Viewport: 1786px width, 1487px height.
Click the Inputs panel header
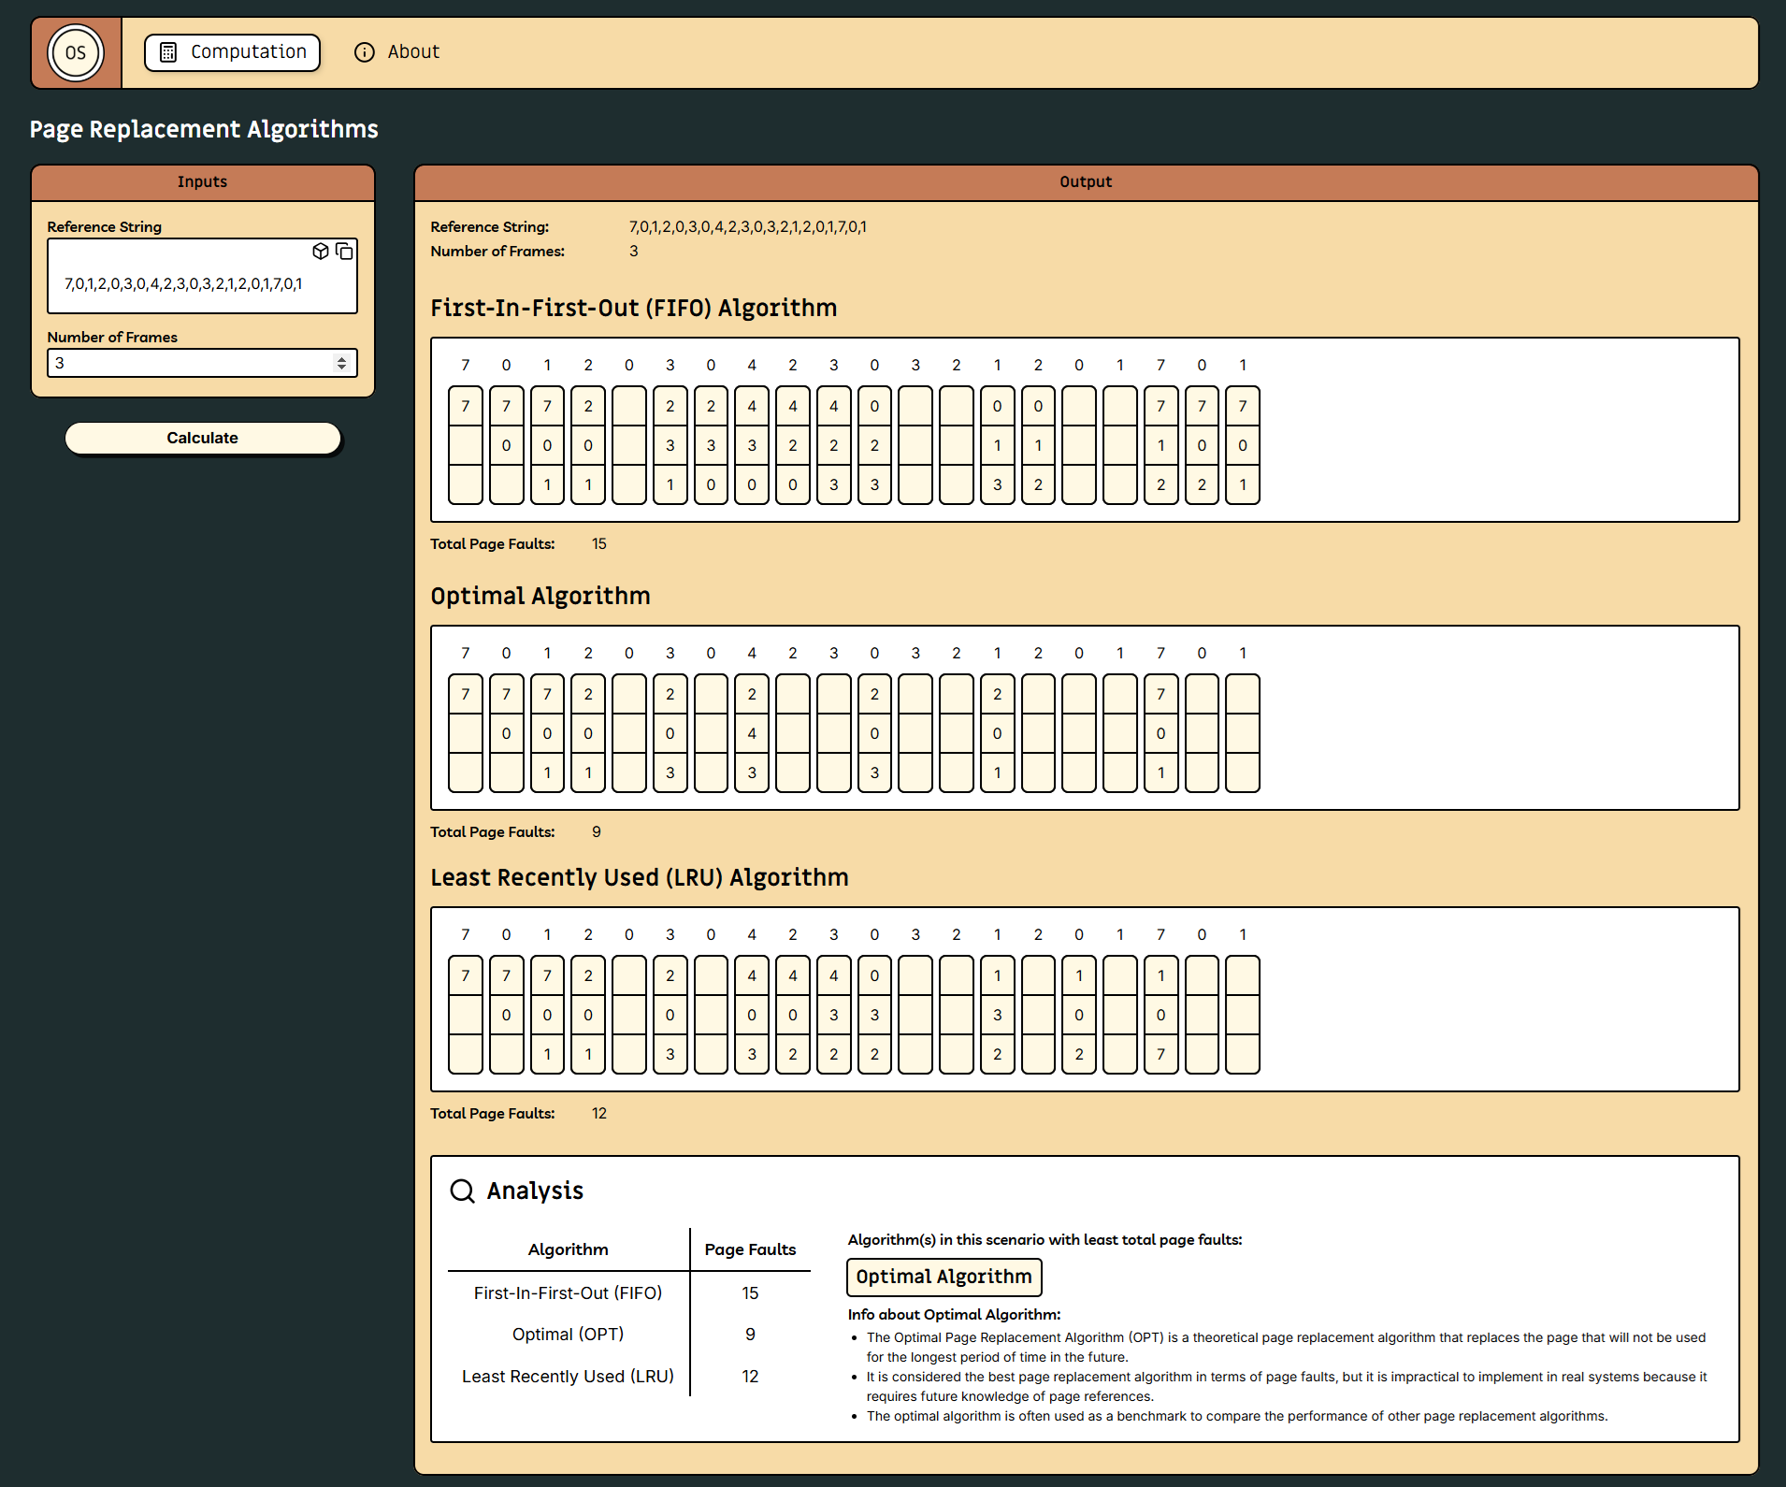pyautogui.click(x=203, y=182)
